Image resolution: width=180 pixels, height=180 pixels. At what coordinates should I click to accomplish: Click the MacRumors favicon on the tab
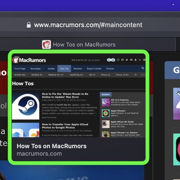pos(46,45)
